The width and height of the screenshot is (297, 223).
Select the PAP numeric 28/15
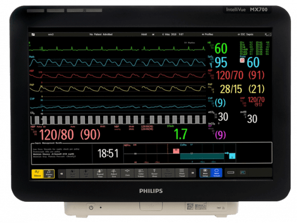point(231,89)
